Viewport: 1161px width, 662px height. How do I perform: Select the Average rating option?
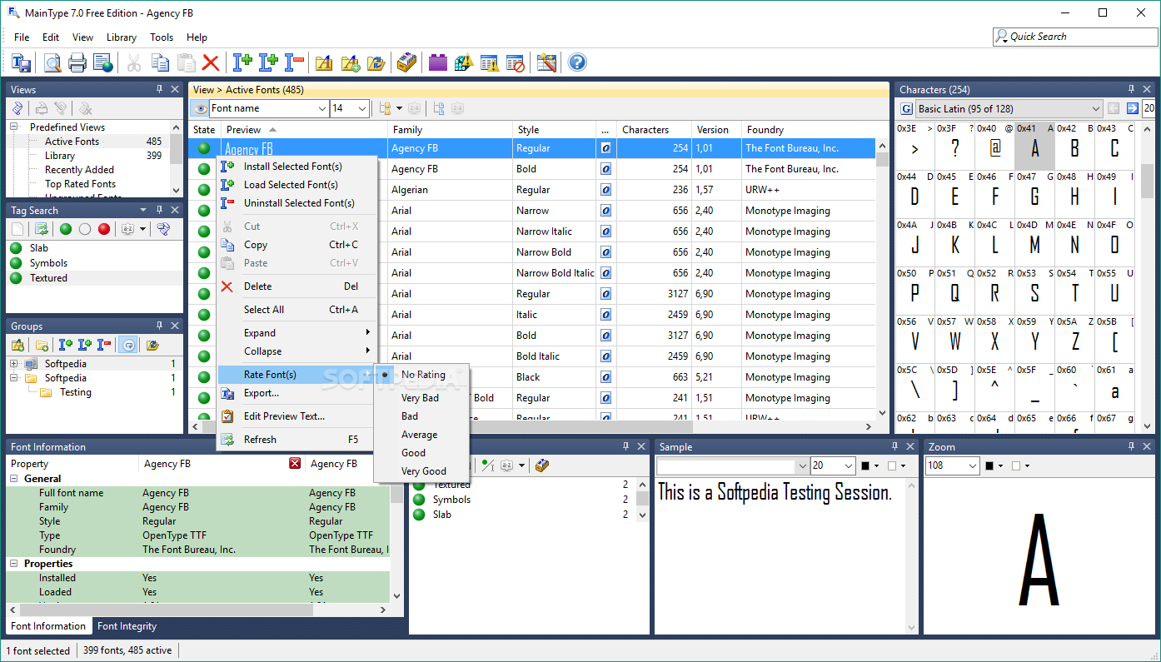pyautogui.click(x=419, y=435)
